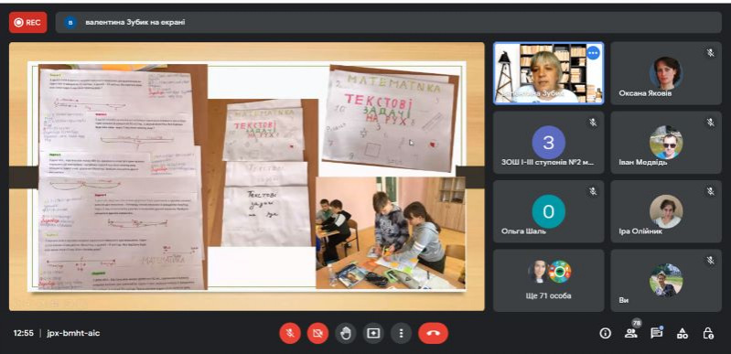Raise hand using the hand icon
The height and width of the screenshot is (354, 731).
[346, 334]
